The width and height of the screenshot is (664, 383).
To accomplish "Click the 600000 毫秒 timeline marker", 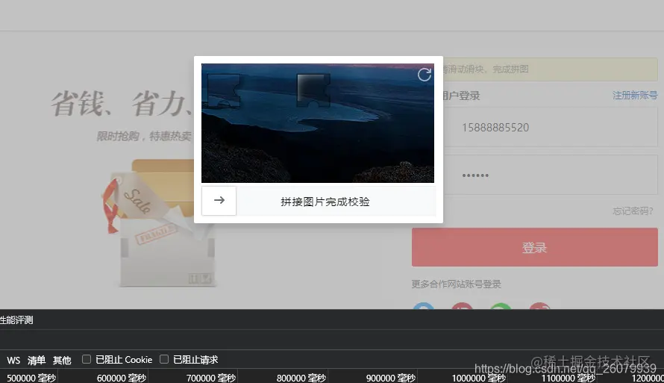I will [122, 378].
